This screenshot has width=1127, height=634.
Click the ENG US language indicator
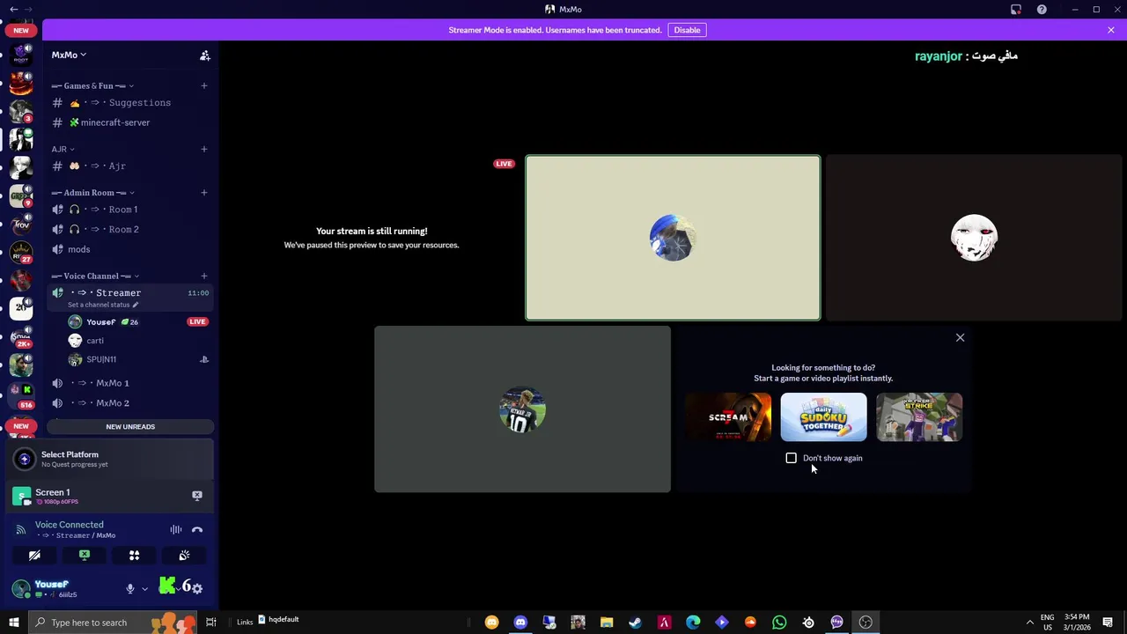point(1047,623)
